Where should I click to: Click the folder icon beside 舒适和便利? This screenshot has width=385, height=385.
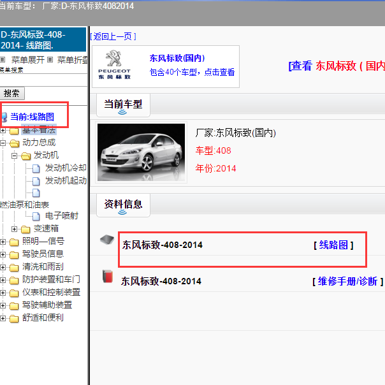pos(14,319)
